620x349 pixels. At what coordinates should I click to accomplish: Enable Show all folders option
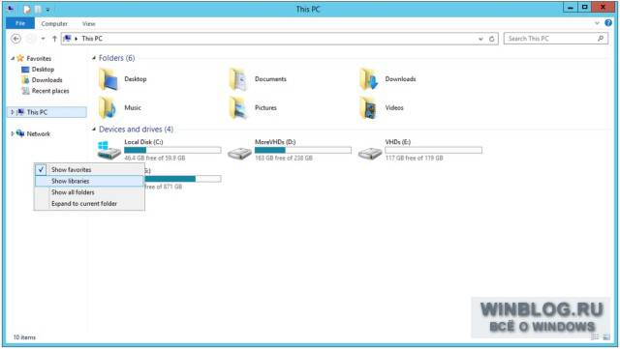pyautogui.click(x=89, y=192)
